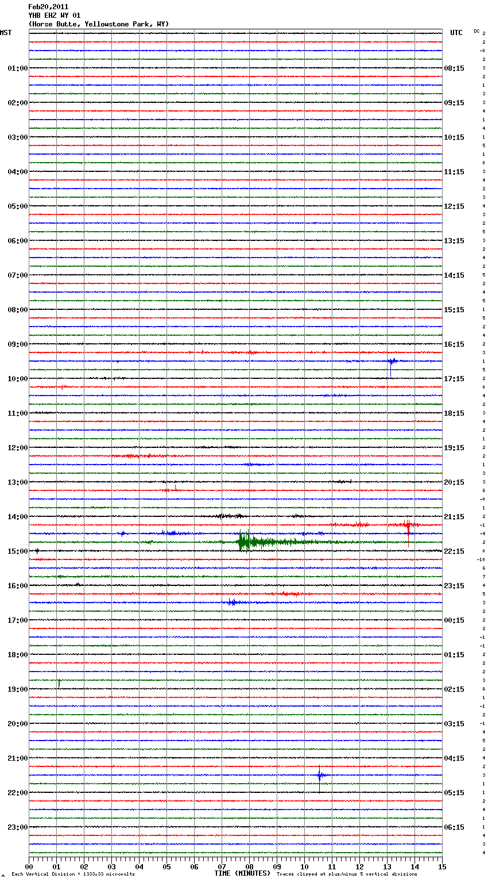Select the 21:00 MST time label
488x882 pixels.
tap(18, 758)
